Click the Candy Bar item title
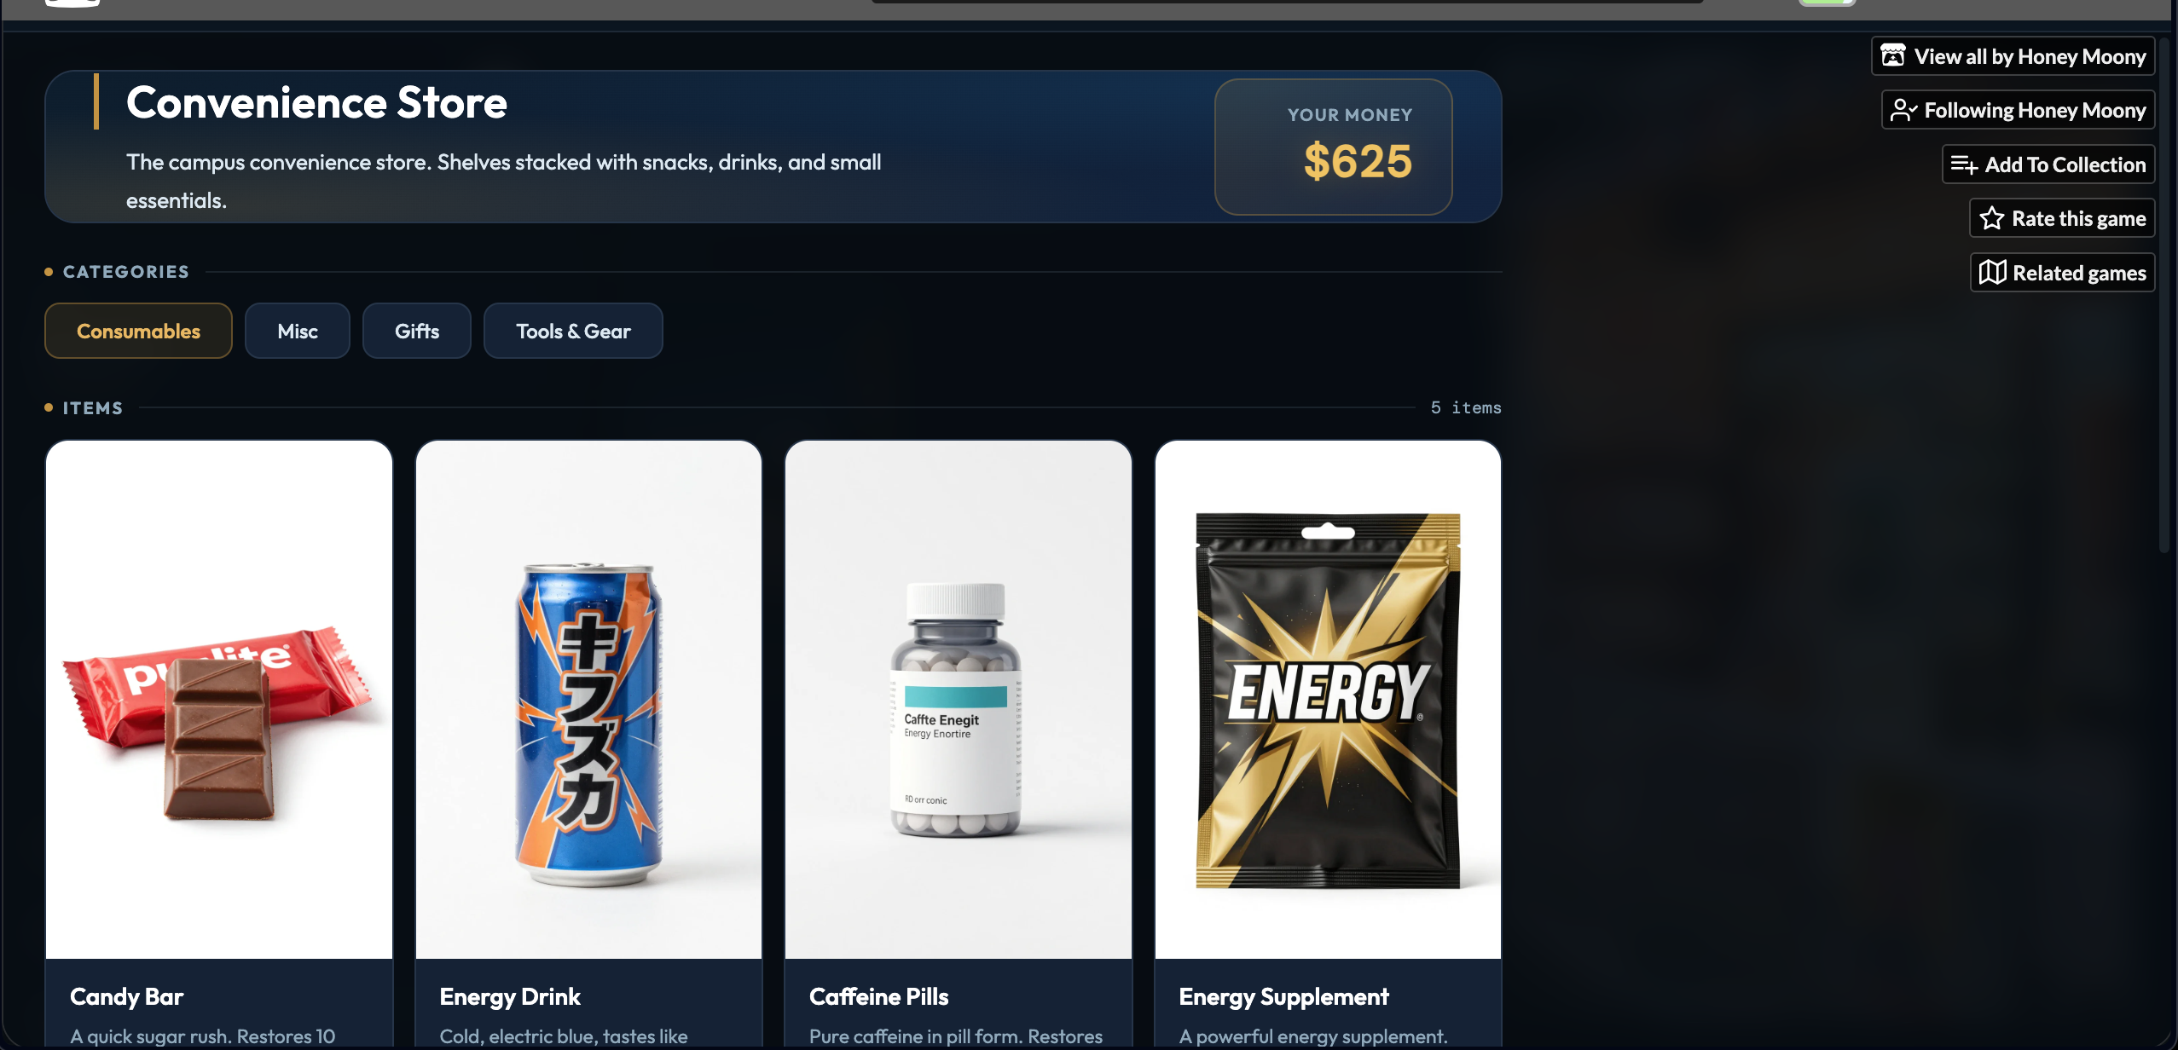Viewport: 2178px width, 1050px height. pos(127,996)
